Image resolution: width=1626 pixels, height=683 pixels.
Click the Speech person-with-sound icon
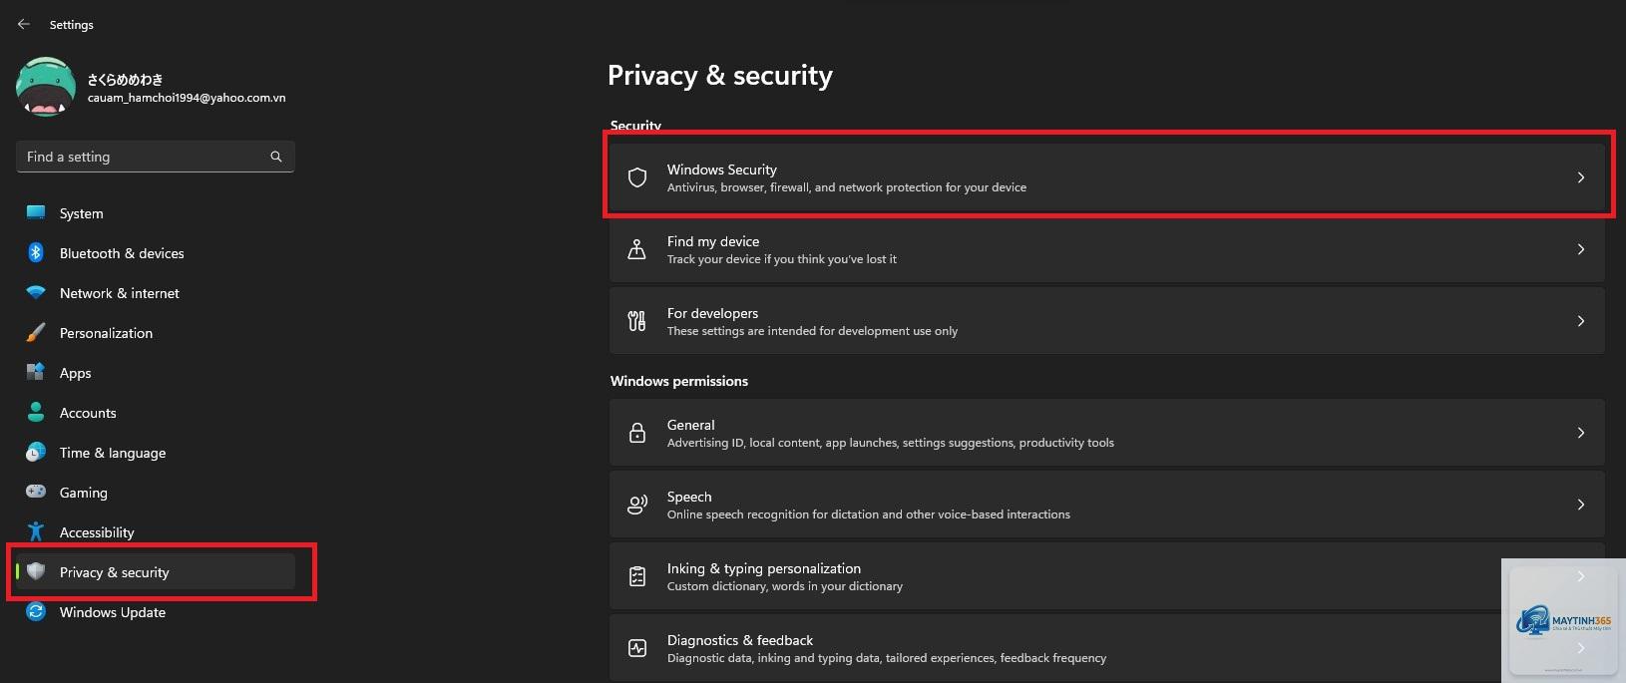pos(637,505)
